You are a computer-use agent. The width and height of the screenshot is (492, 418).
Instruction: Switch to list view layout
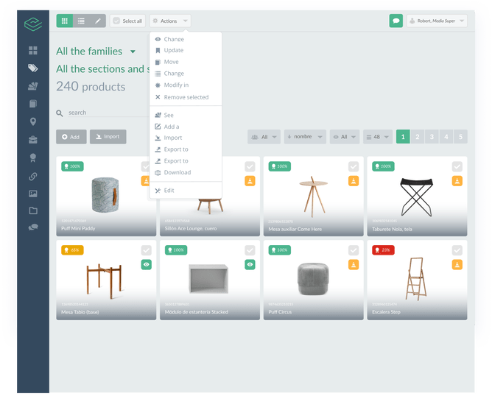(81, 21)
